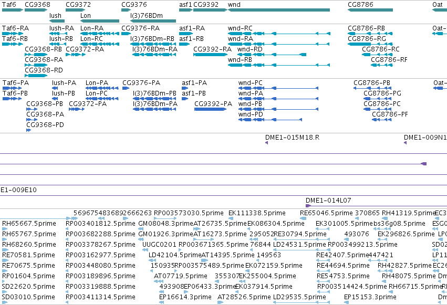Select the EK072159.5prime EST label
The height and width of the screenshot is (305, 447).
tap(274, 266)
